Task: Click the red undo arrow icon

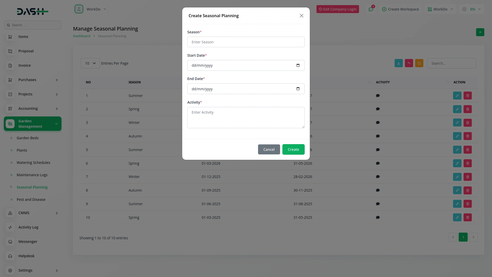Action: point(409,63)
